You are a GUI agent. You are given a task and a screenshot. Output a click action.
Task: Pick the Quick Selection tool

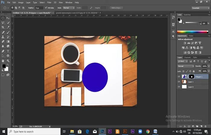pyautogui.click(x=8, y=22)
